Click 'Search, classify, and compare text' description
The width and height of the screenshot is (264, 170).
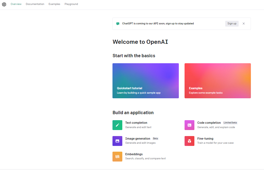(x=146, y=159)
